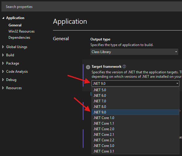Screen dimensions: 182x156
Task: Open Win32 Resources page
Action: coord(21,31)
